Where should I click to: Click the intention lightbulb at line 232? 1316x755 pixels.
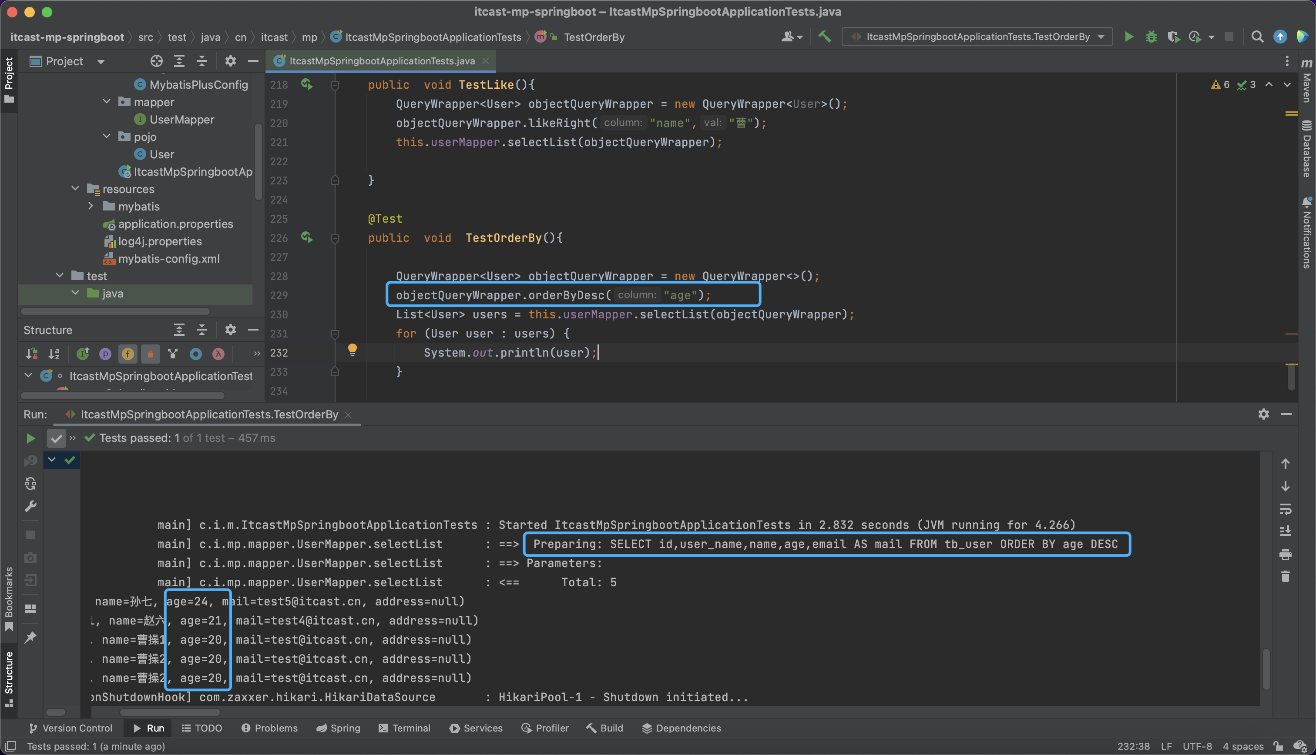(x=352, y=350)
